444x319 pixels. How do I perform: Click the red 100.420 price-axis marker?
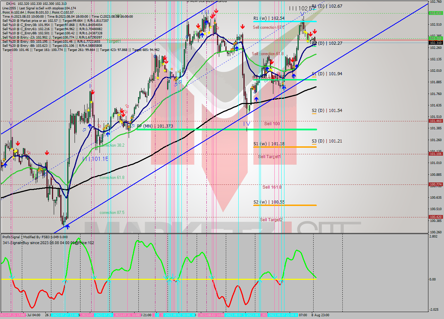click(436, 217)
